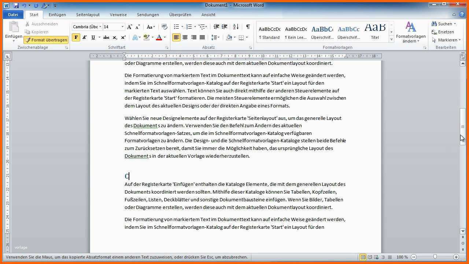Open the font size dropdown showing 14
469x264 pixels.
coord(123,27)
